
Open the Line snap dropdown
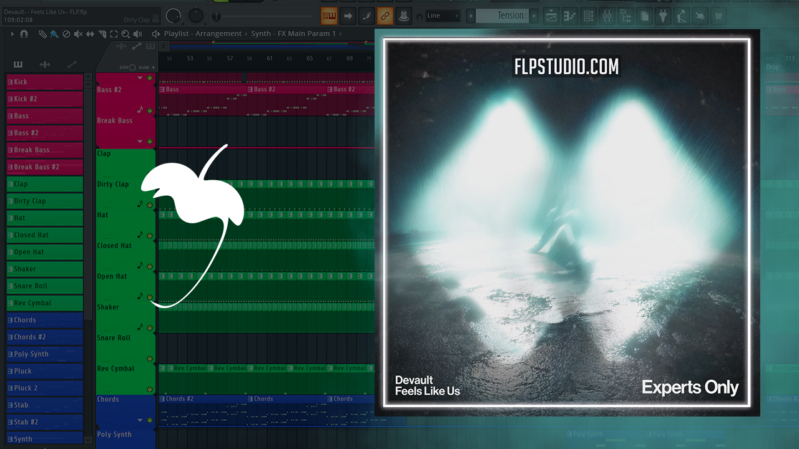443,16
